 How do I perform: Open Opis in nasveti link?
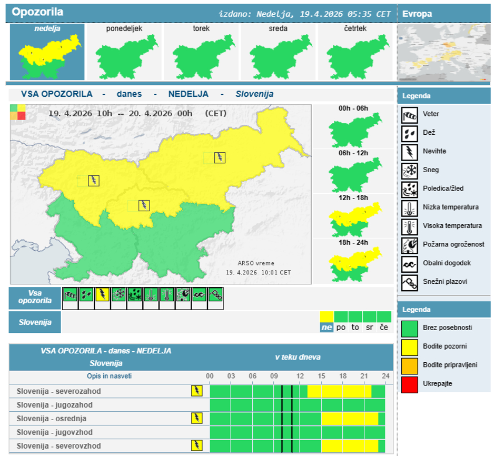(110, 376)
